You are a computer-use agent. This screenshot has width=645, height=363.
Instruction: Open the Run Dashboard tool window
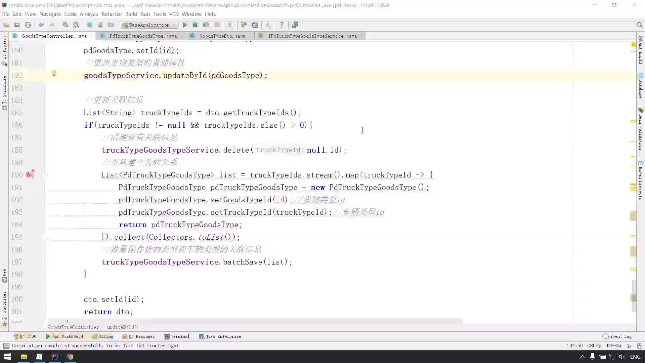[x=64, y=336]
